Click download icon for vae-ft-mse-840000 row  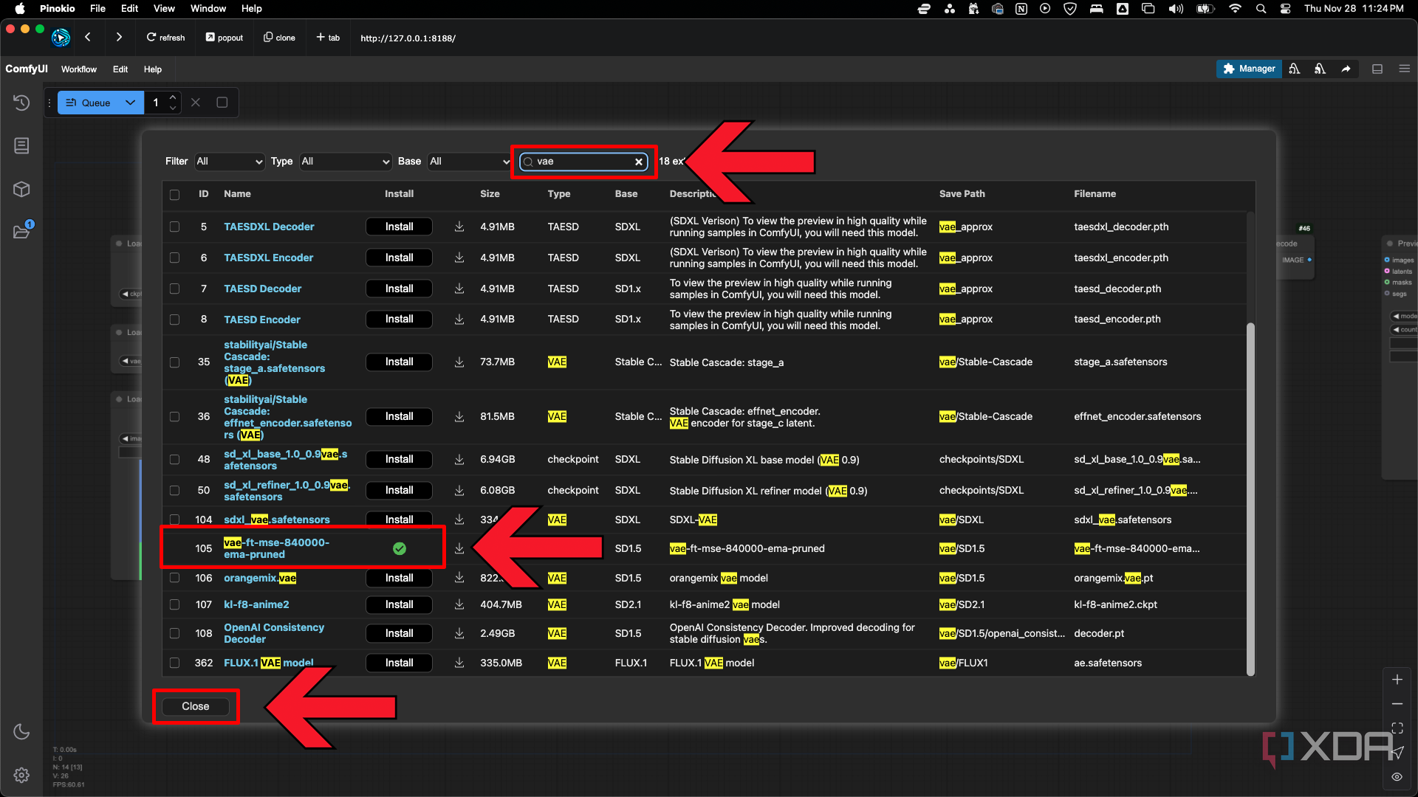tap(459, 548)
